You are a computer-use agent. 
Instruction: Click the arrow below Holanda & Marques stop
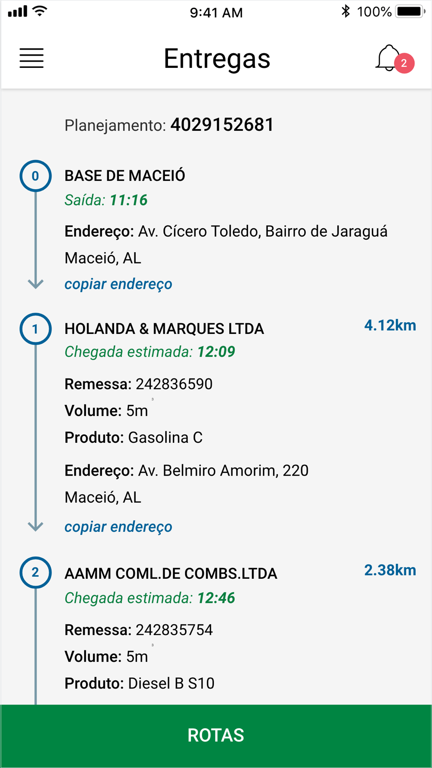tap(35, 526)
